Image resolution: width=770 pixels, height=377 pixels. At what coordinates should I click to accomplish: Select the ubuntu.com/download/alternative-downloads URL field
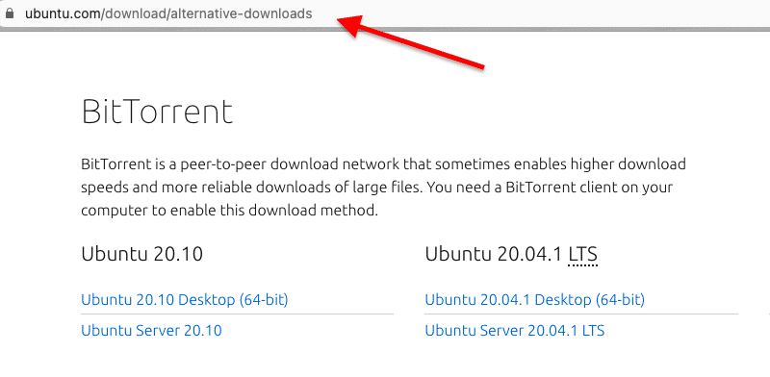coord(168,13)
